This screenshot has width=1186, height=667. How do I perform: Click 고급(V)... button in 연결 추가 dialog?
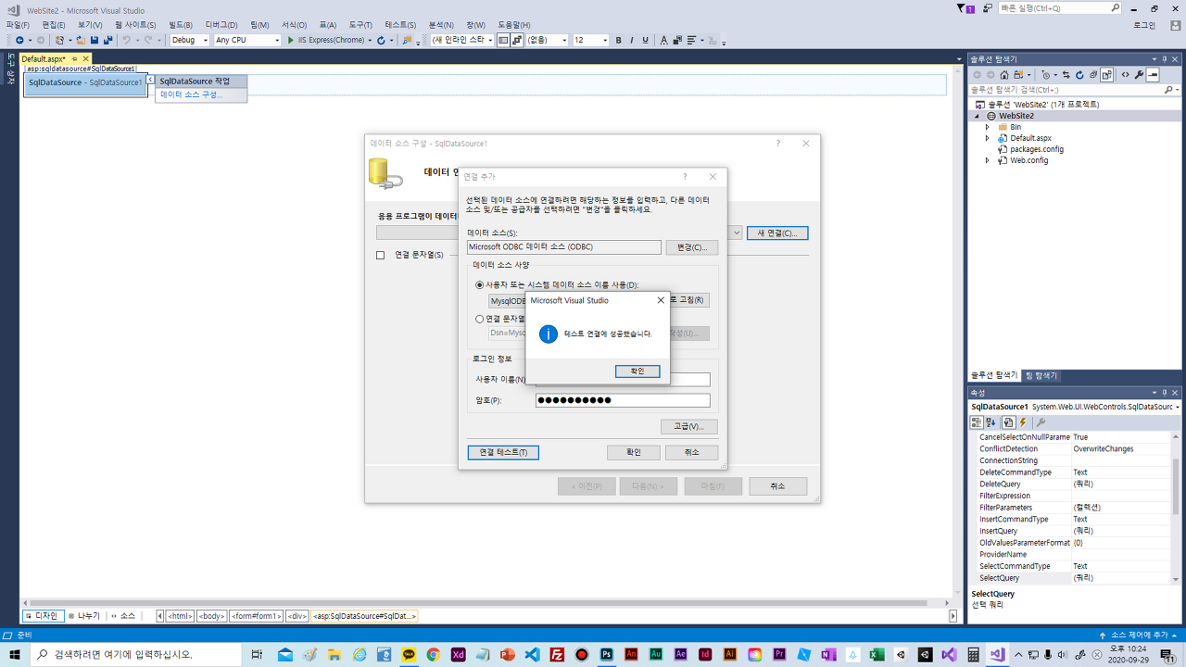[689, 426]
